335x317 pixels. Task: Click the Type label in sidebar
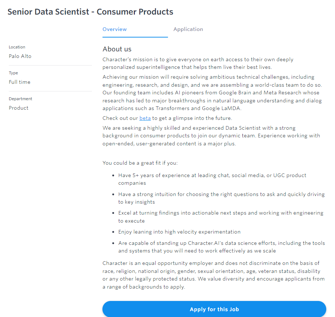coord(13,73)
